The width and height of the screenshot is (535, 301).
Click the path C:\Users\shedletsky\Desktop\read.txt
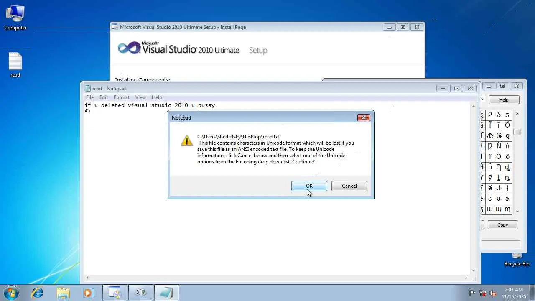pyautogui.click(x=238, y=137)
